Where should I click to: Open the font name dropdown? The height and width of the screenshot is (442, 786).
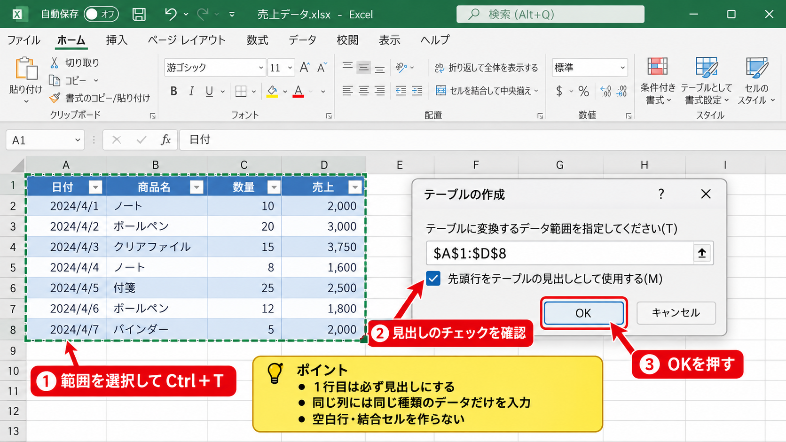pyautogui.click(x=261, y=68)
